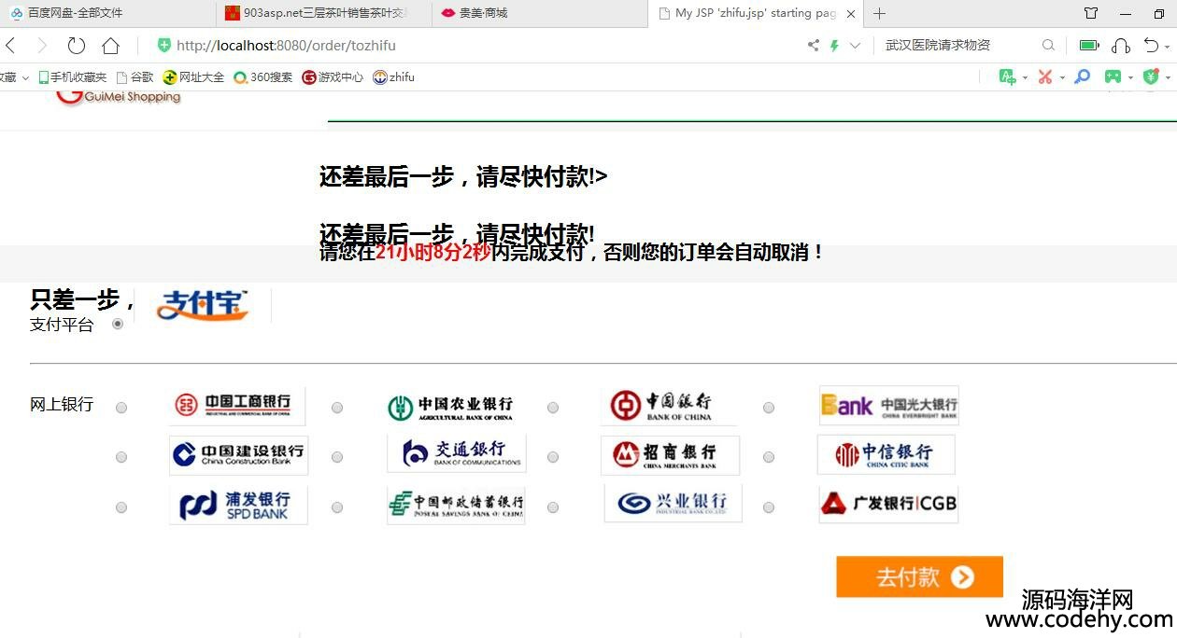Open the 手机收藏夹 bookmark
Viewport: 1177px width, 638px height.
coord(73,77)
